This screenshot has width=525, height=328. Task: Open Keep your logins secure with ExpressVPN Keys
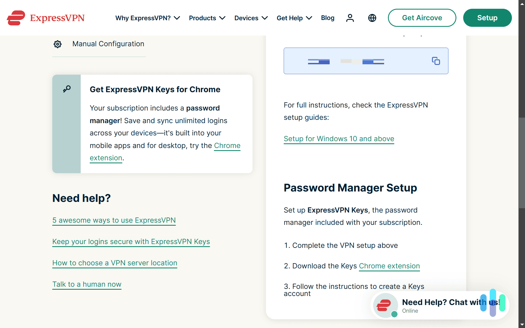pos(131,242)
